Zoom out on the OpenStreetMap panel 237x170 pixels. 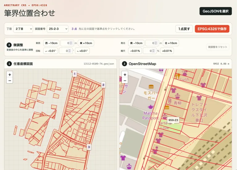(125, 81)
